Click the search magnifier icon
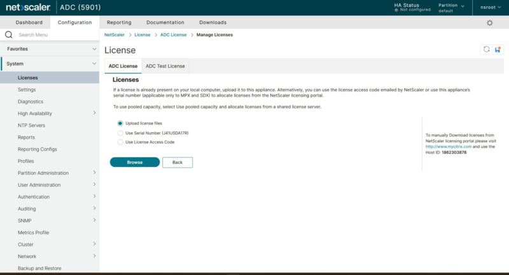 pyautogui.click(x=9, y=35)
